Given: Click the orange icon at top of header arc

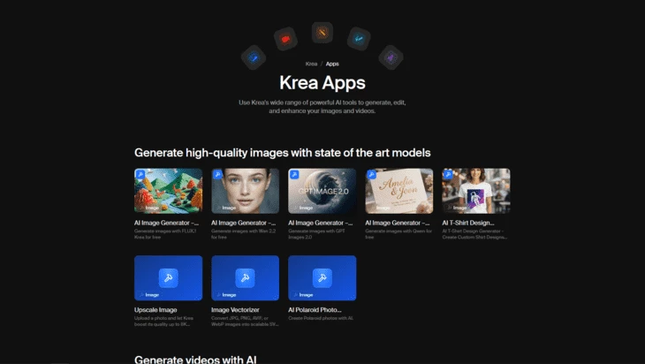Looking at the screenshot, I should point(322,33).
